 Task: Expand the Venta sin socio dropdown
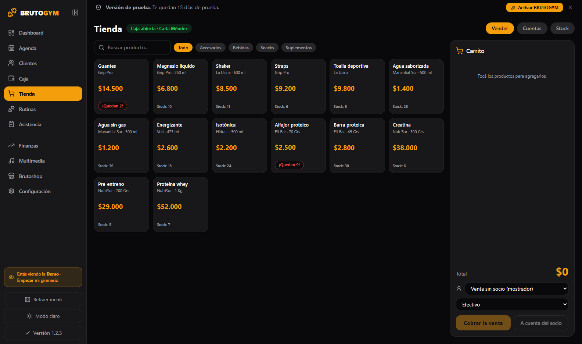click(x=516, y=289)
